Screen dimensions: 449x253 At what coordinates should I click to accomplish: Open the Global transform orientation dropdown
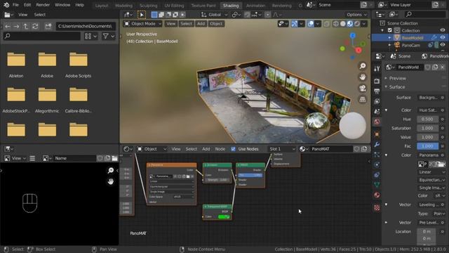coord(214,15)
